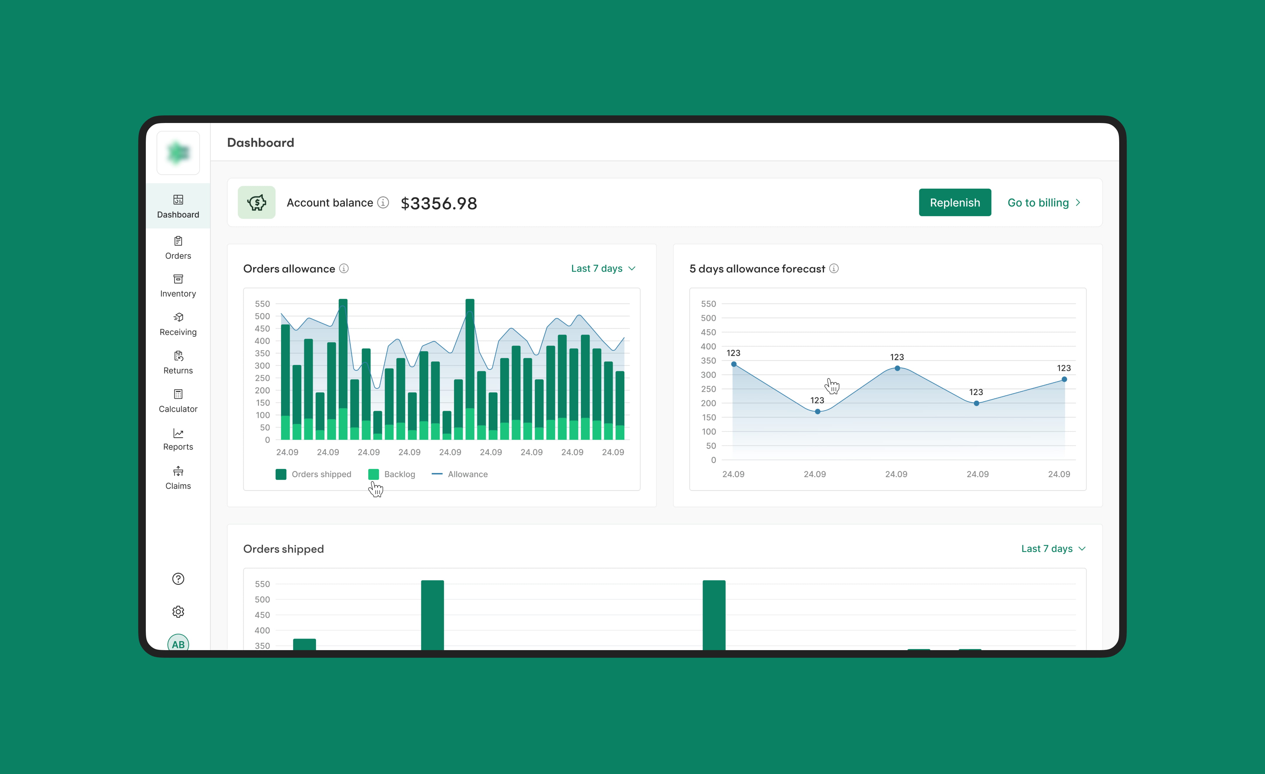Click the Claims label in sidebar
This screenshot has height=774, width=1265.
tap(178, 486)
